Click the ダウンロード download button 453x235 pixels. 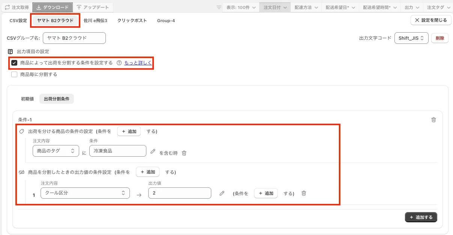tap(53, 7)
